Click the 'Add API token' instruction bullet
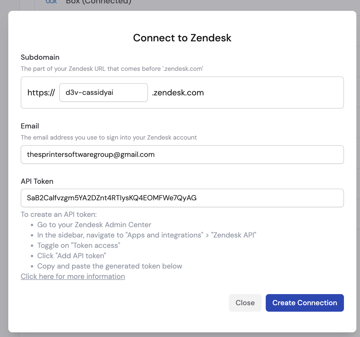The image size is (360, 337). click(x=72, y=256)
